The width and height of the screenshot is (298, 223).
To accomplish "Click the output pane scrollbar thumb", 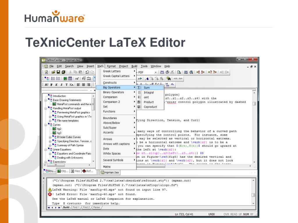I will click(253, 195).
